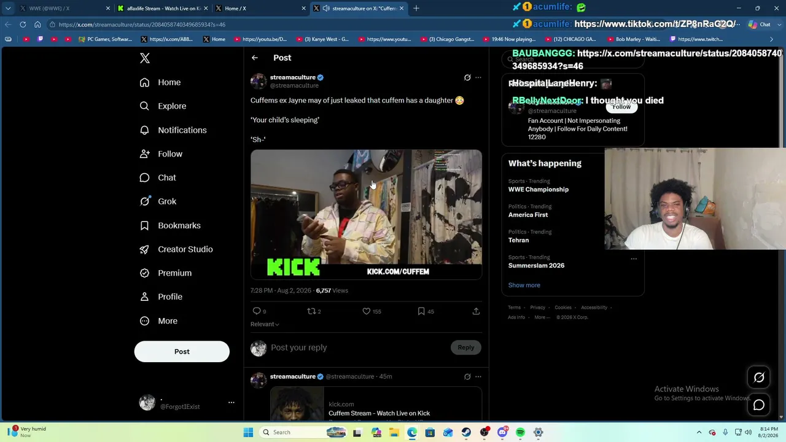Open the Follow section in sidebar
786x442 pixels.
point(161,154)
